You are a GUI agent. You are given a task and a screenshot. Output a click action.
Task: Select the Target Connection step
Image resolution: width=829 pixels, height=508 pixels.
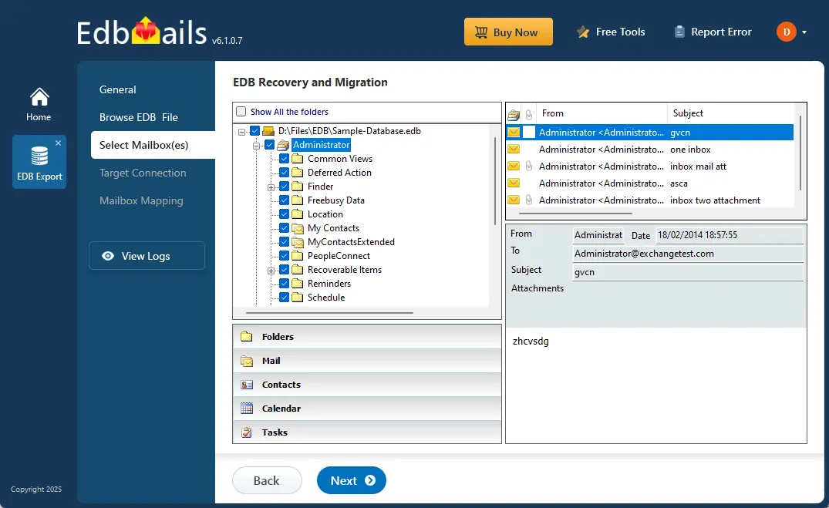pyautogui.click(x=143, y=173)
